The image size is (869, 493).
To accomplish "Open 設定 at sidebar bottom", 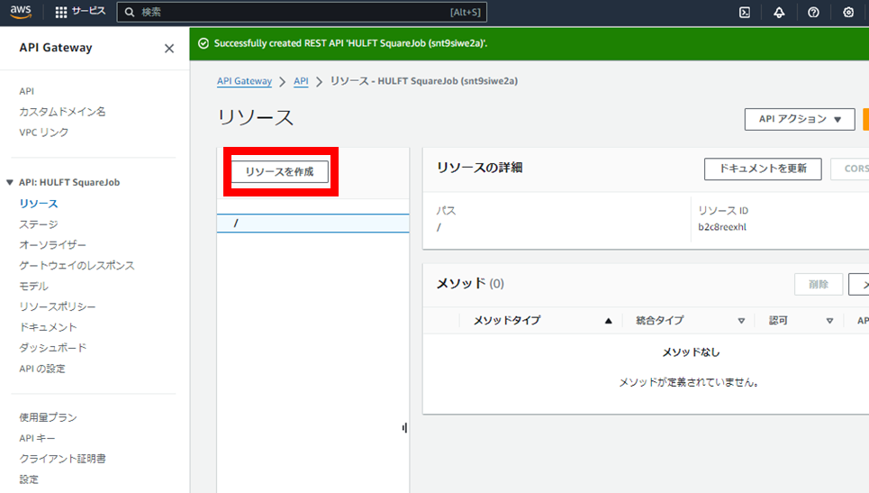I will (29, 479).
